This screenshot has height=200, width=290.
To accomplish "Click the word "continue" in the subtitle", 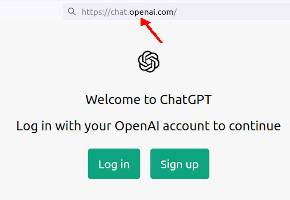I will pyautogui.click(x=255, y=126).
